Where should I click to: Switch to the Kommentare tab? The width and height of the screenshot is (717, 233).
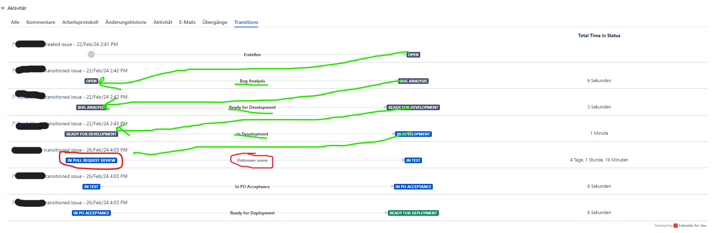point(41,22)
